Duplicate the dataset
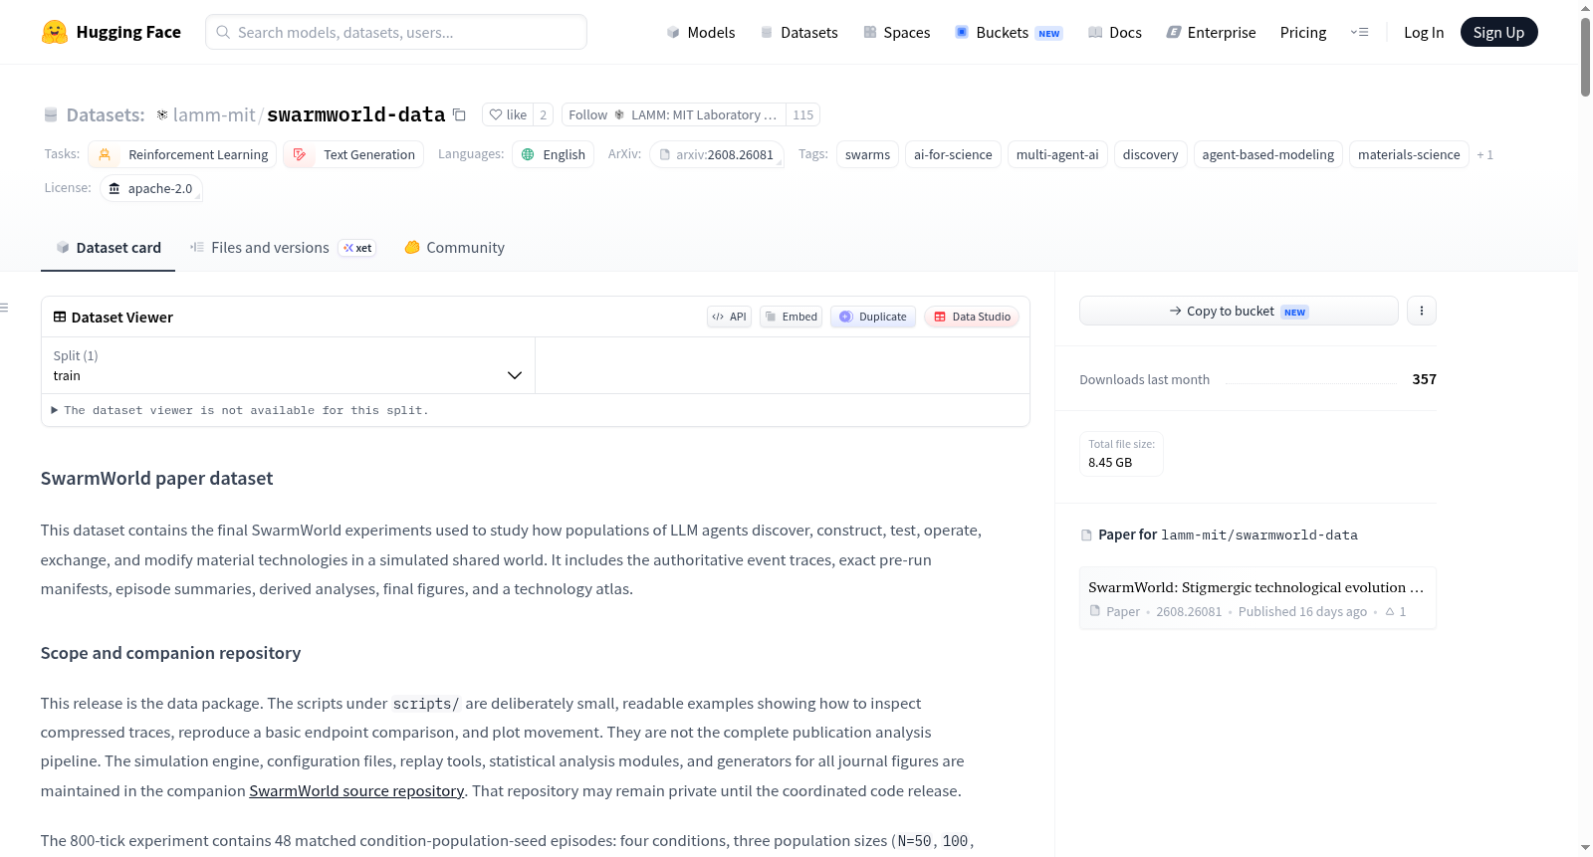 coord(873,317)
